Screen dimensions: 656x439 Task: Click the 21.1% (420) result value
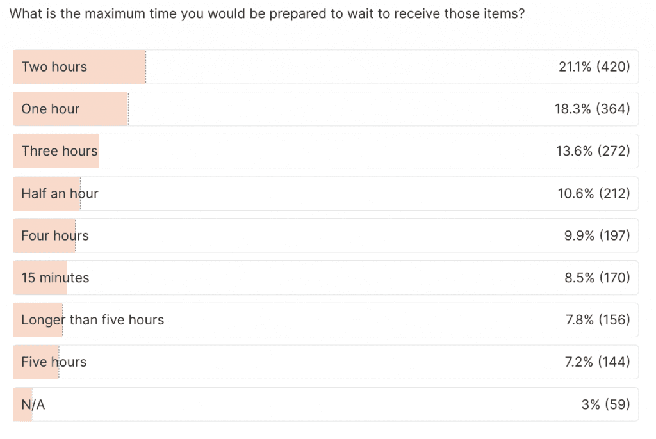click(594, 67)
